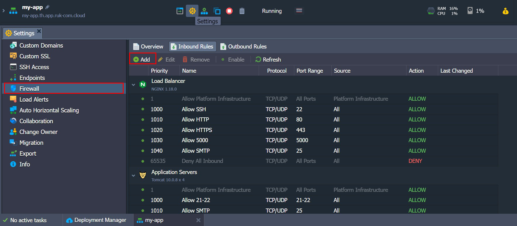
Task: Switch to the Outbound Rules tab
Action: tap(243, 46)
